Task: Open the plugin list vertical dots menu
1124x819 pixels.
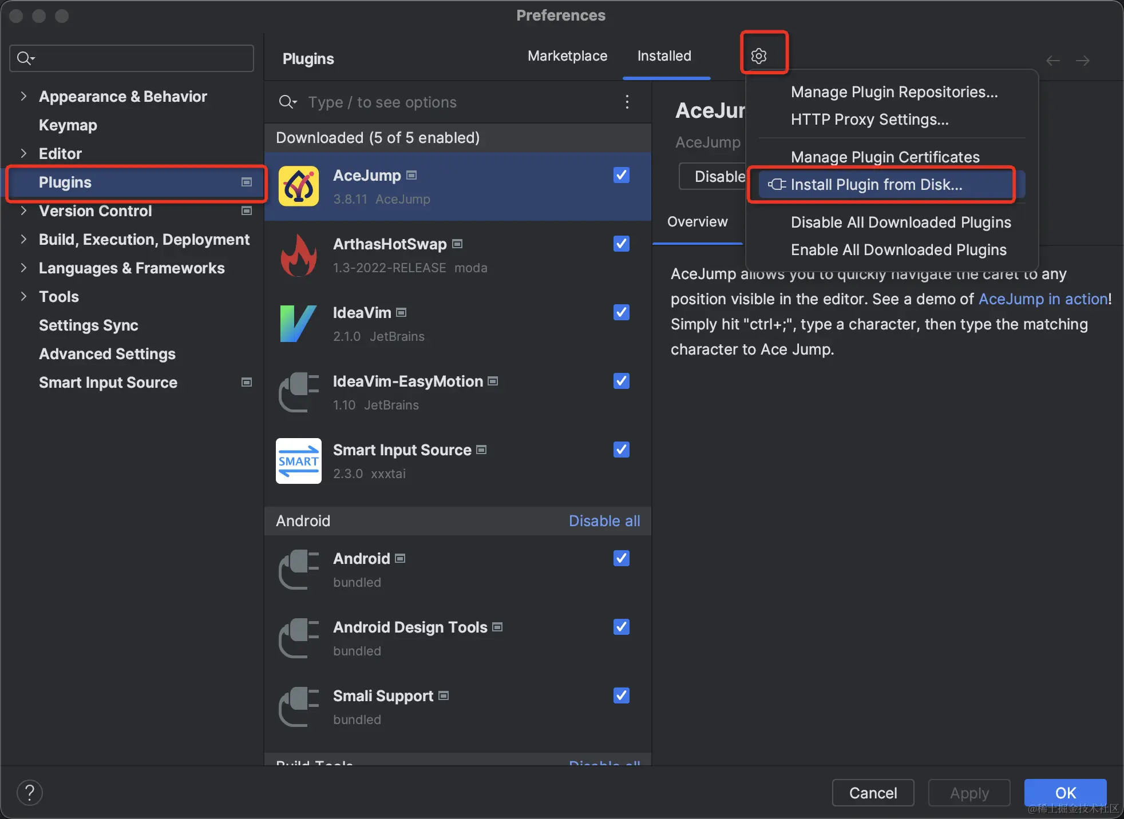Action: click(x=627, y=102)
